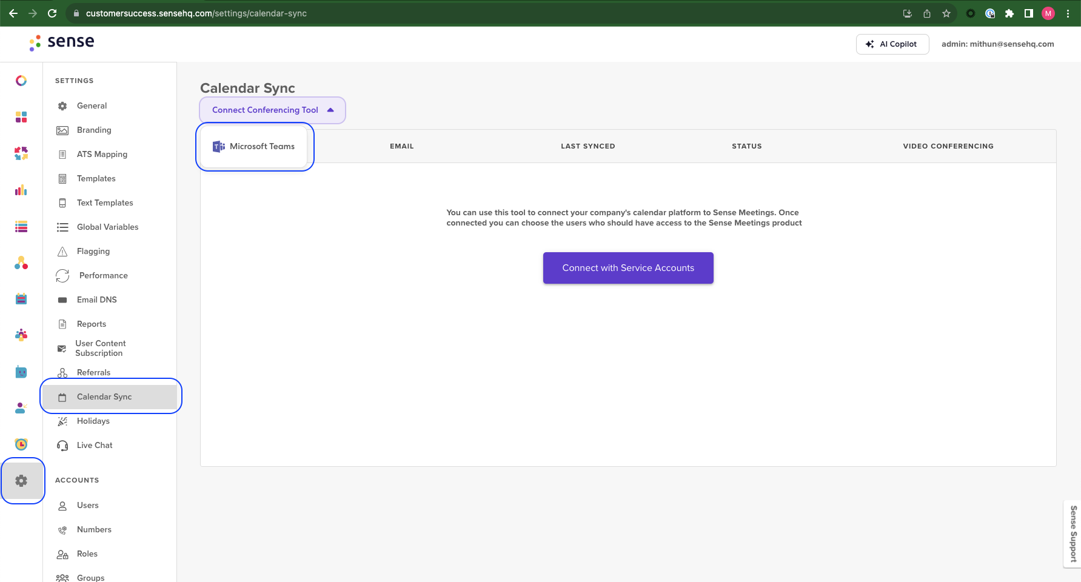Click the LAST SYNCED column header
The image size is (1081, 582).
pyautogui.click(x=587, y=146)
